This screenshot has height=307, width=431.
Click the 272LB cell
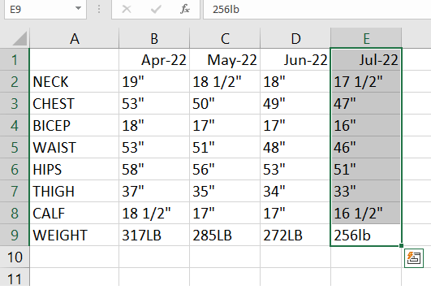point(295,235)
